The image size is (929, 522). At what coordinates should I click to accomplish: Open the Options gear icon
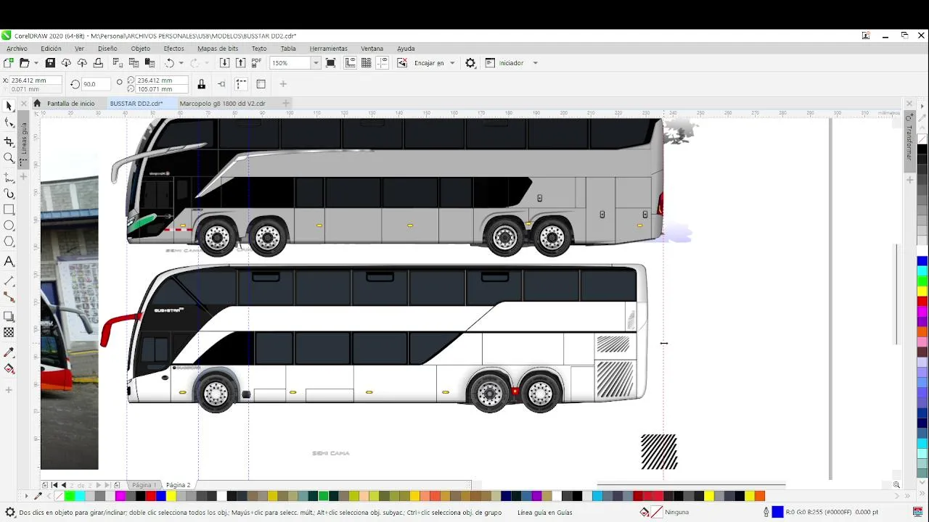pyautogui.click(x=470, y=63)
